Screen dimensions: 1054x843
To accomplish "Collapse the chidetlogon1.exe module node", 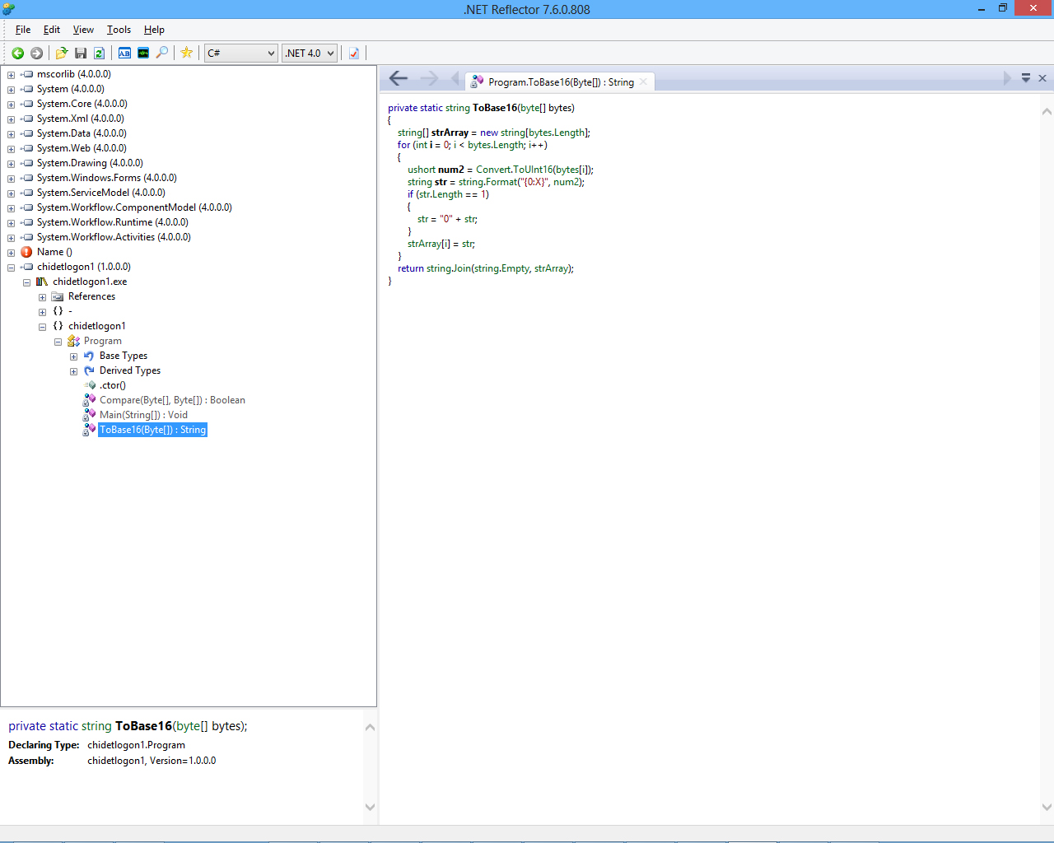I will pyautogui.click(x=26, y=282).
